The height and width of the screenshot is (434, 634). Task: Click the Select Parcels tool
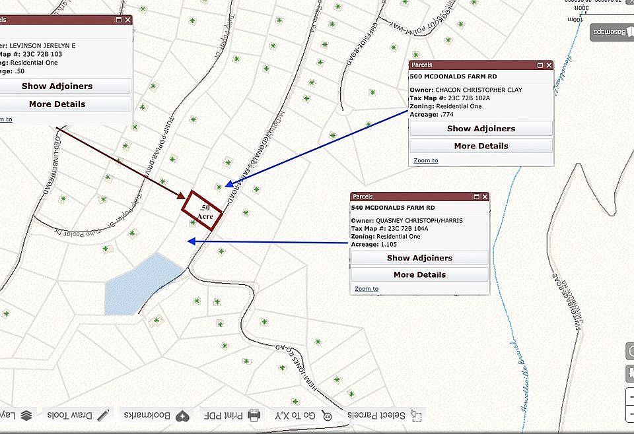tap(385, 416)
